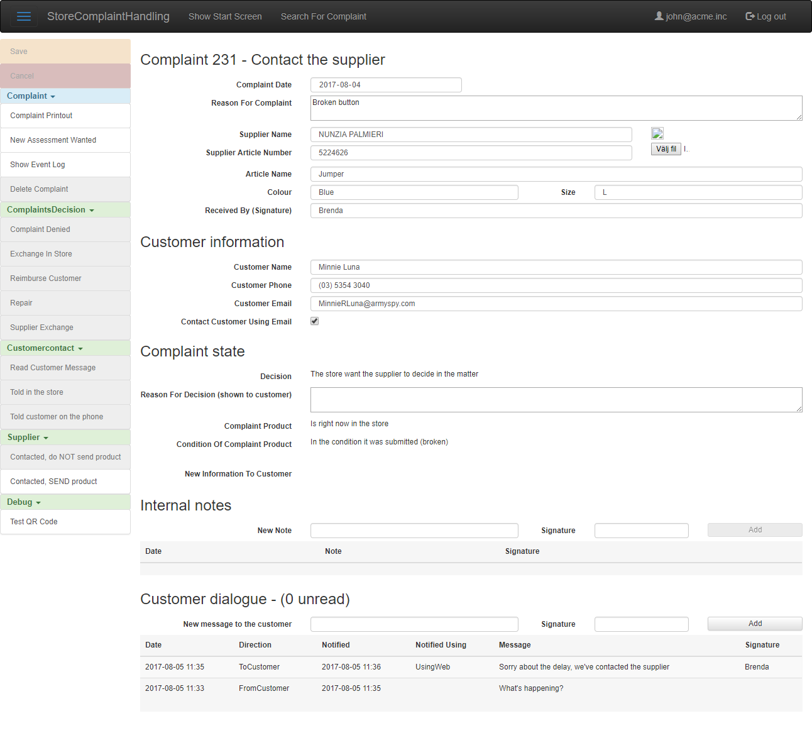Viewport: 812px width, 733px height.
Task: Click the hamburger menu icon
Action: (24, 16)
